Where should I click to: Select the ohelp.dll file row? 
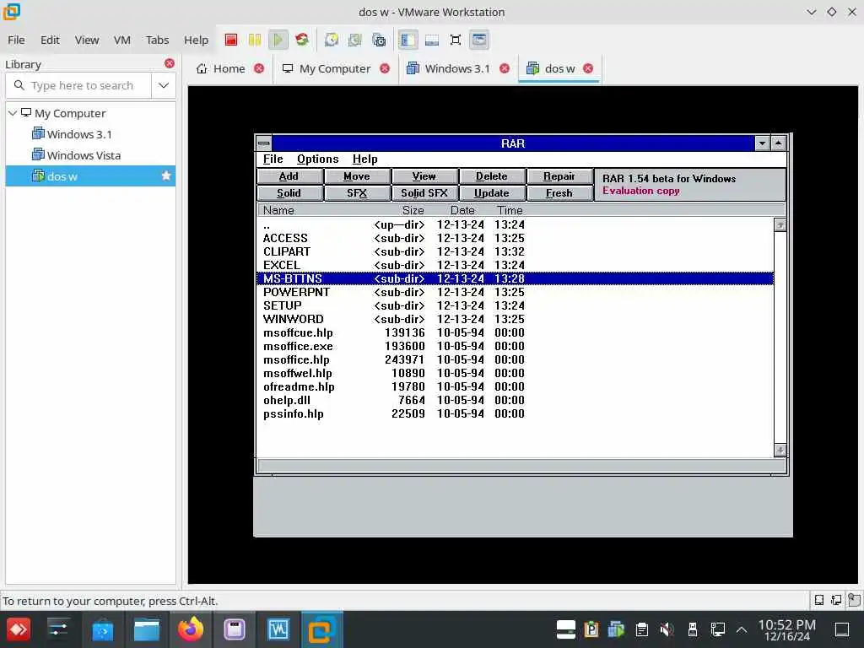516,400
